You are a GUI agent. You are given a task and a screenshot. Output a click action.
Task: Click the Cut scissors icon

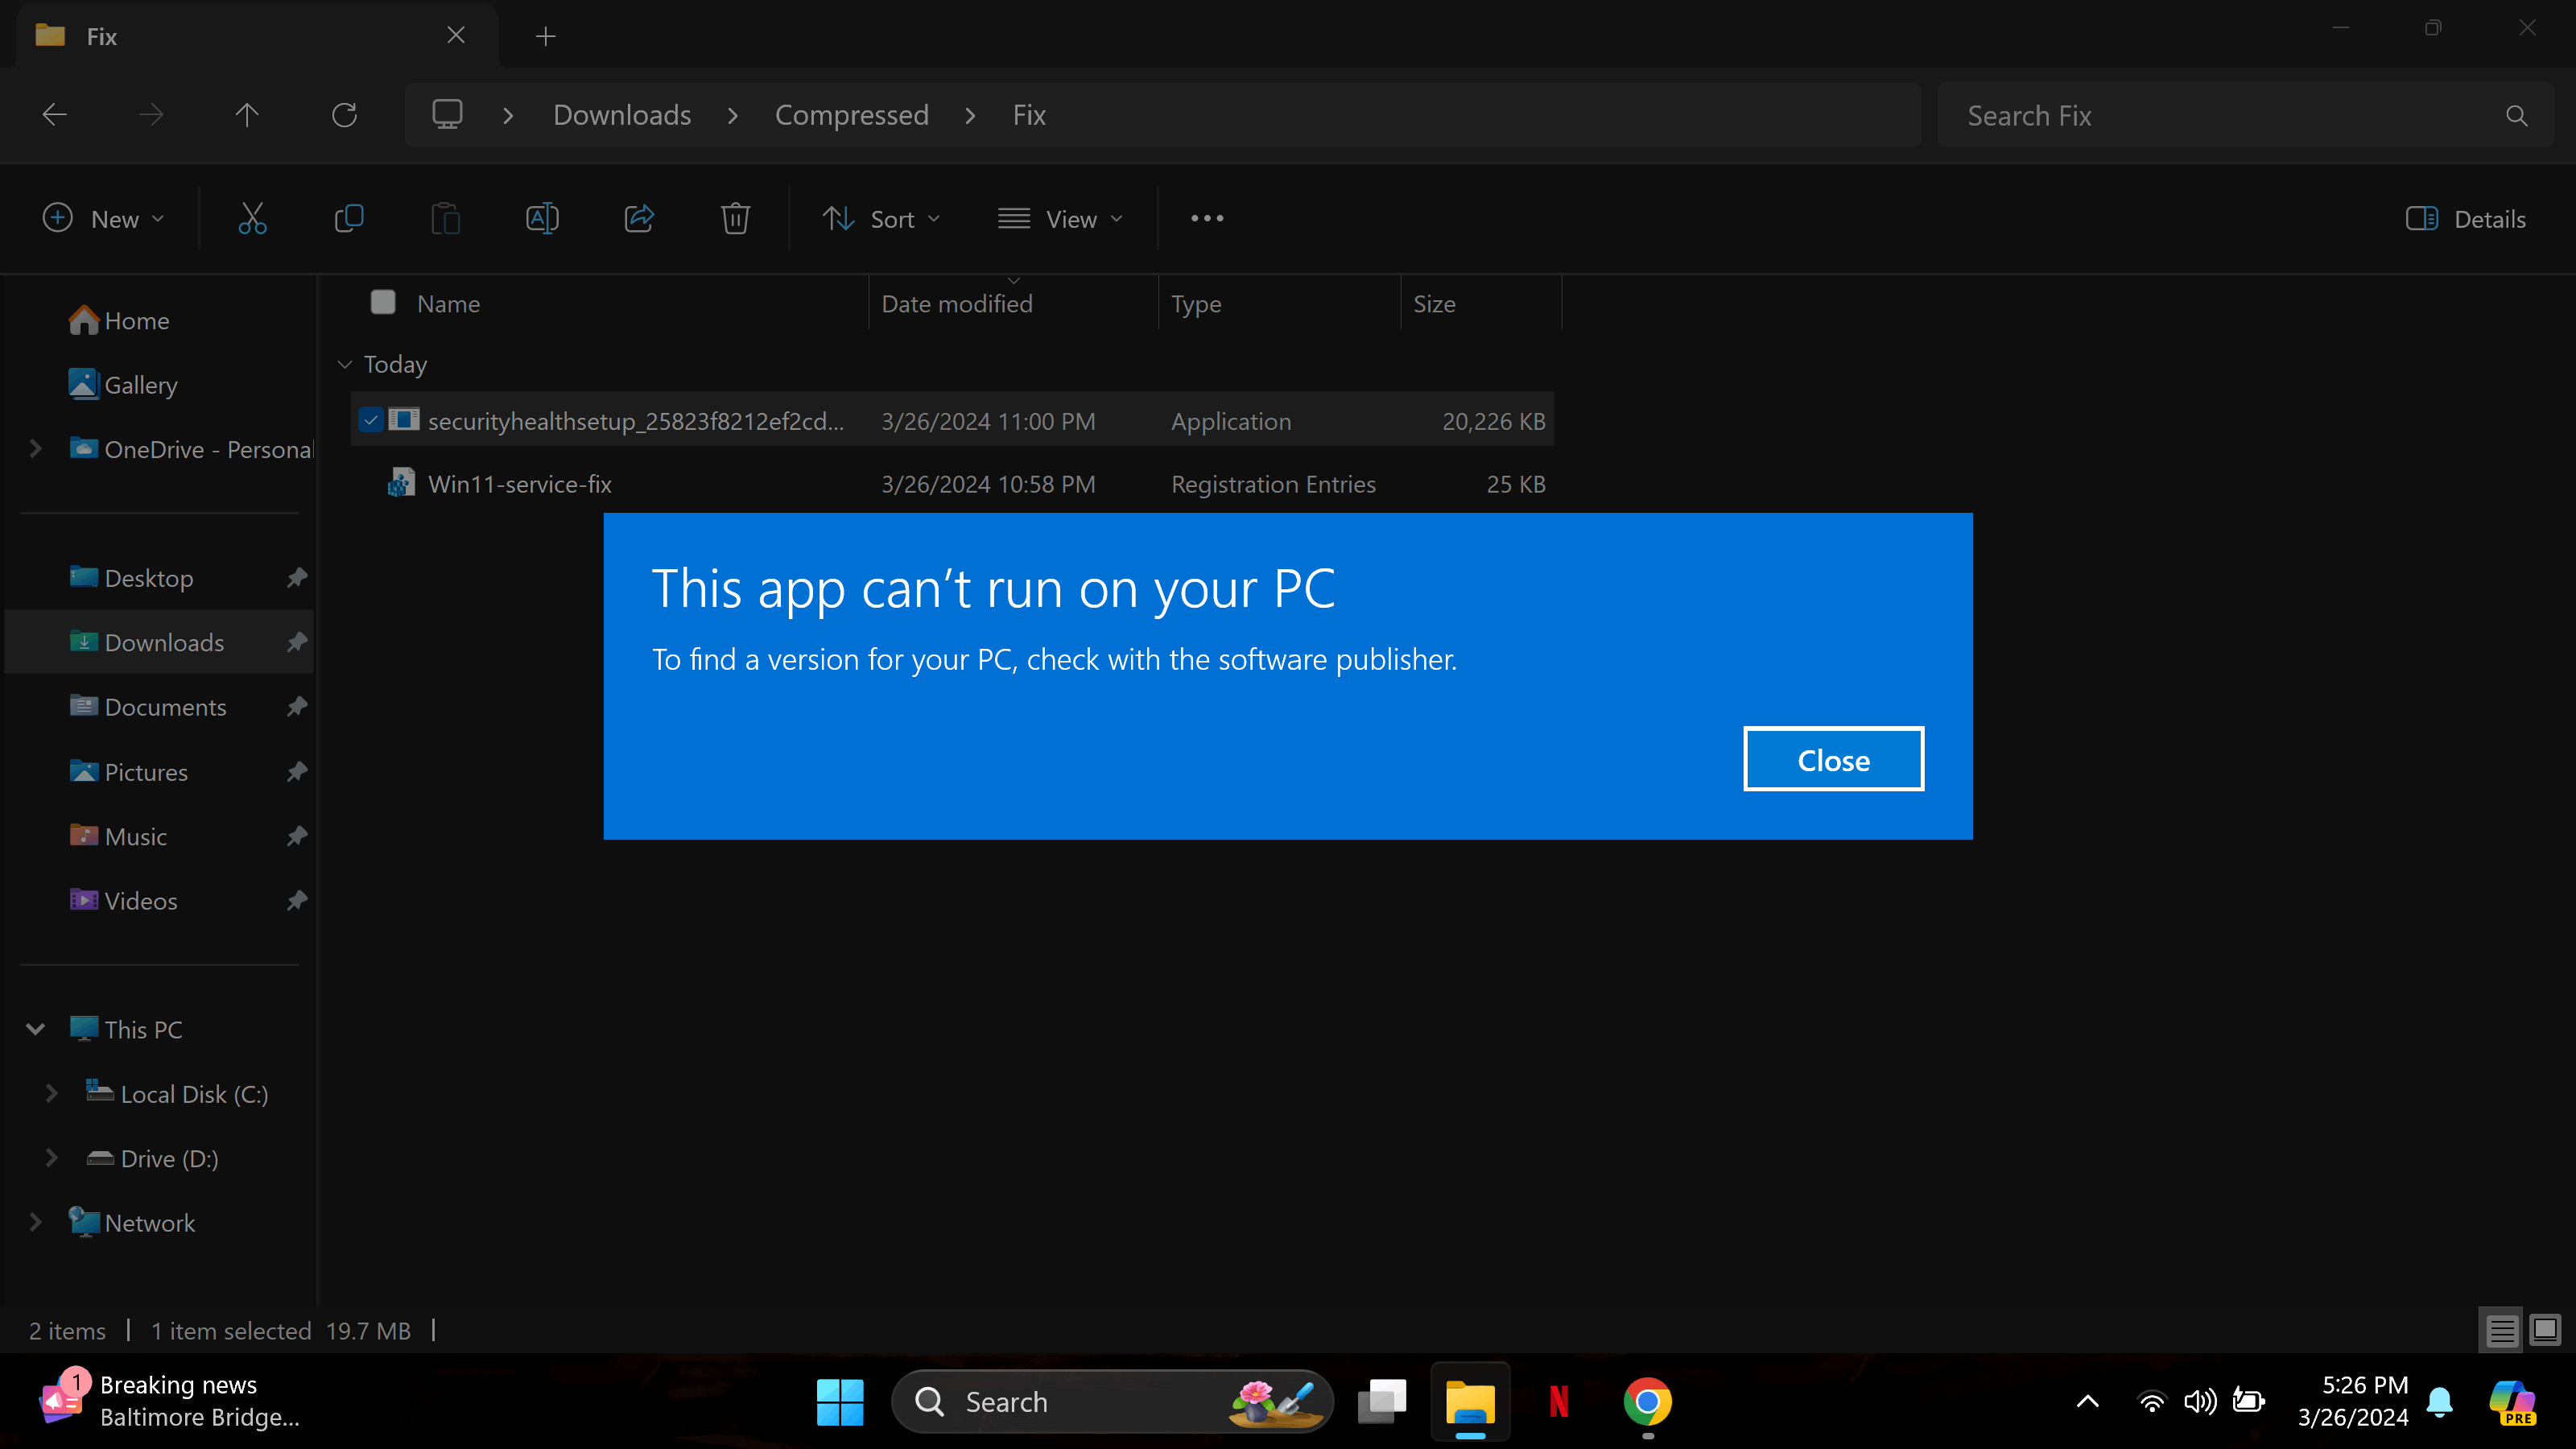[252, 218]
